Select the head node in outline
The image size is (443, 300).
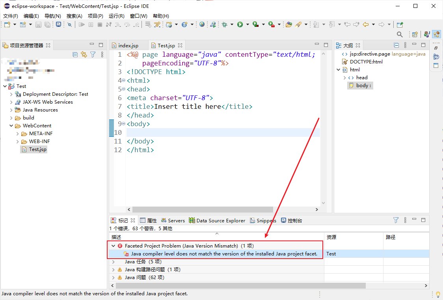pyautogui.click(x=362, y=77)
